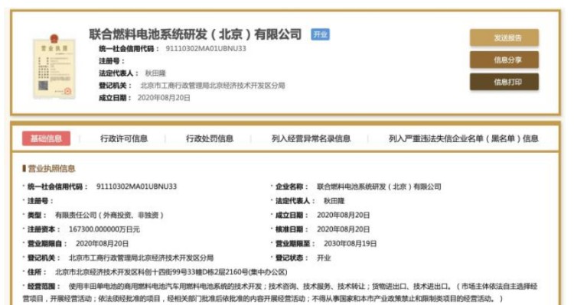Click 登记状态 value 开业
The height and width of the screenshot is (305, 574).
[324, 258]
